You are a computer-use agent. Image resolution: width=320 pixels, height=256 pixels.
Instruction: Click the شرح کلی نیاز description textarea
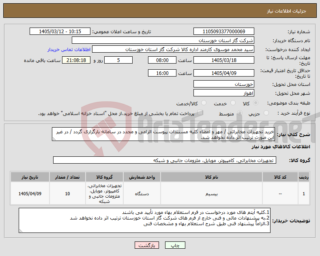pyautogui.click(x=163, y=134)
